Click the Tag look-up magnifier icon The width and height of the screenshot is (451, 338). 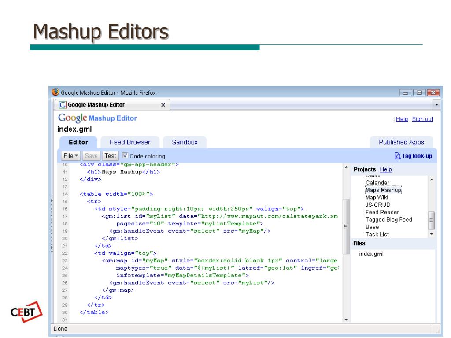click(x=397, y=156)
